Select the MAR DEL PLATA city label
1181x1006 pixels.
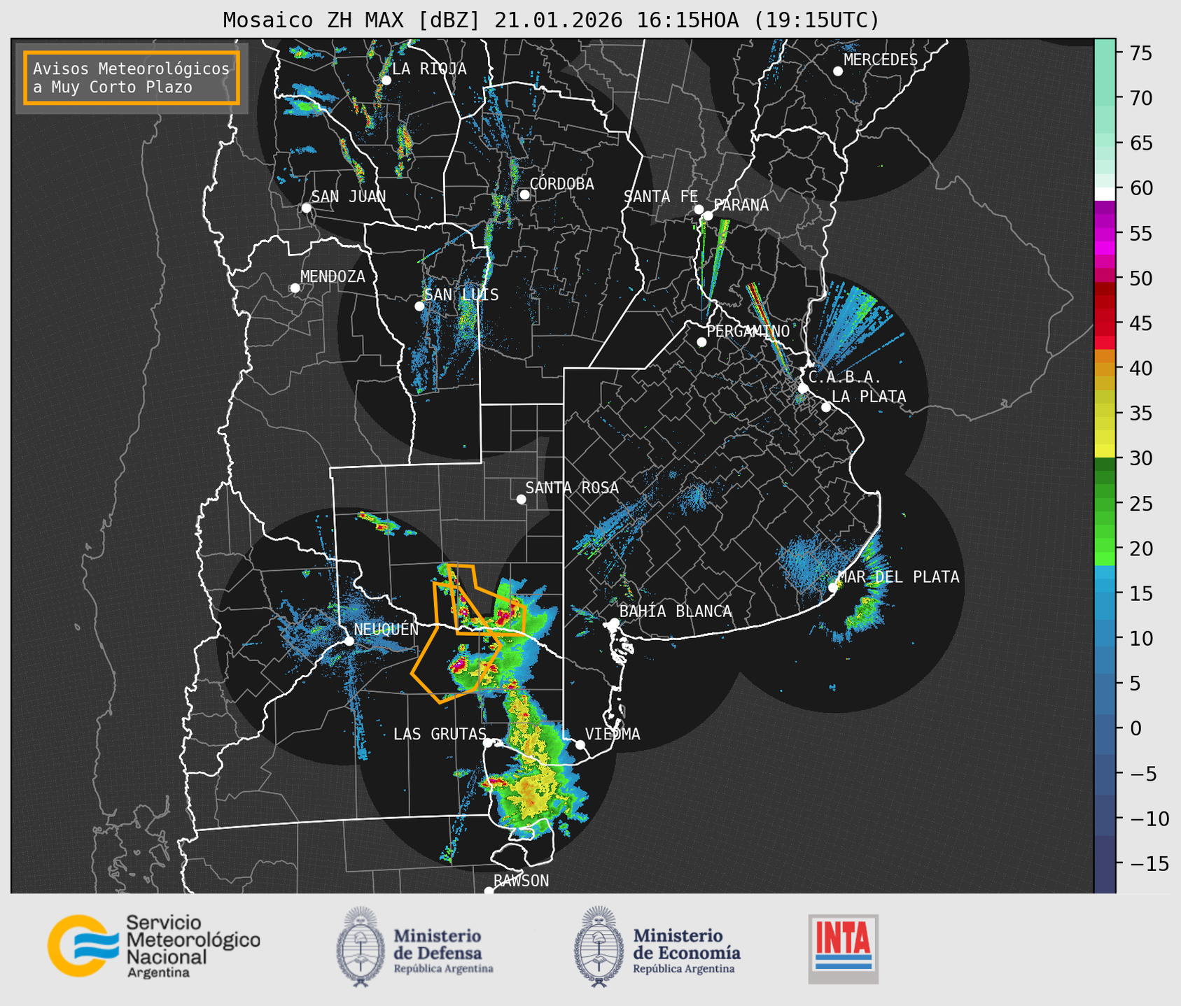coord(898,577)
